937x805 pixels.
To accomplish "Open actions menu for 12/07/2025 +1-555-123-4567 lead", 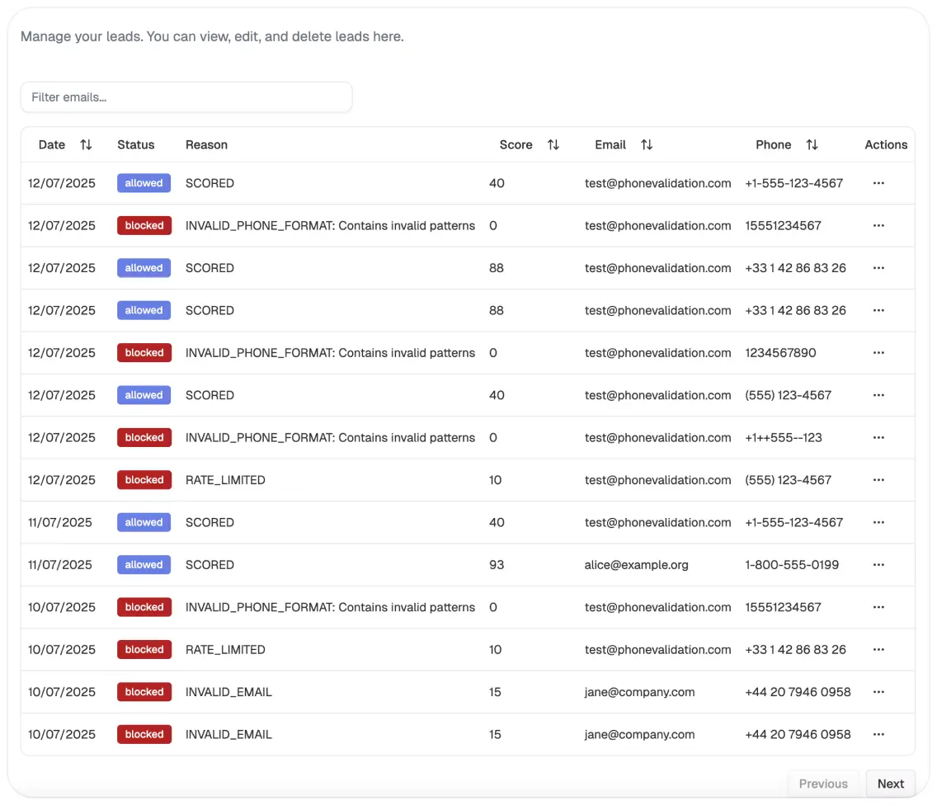I will pyautogui.click(x=878, y=183).
